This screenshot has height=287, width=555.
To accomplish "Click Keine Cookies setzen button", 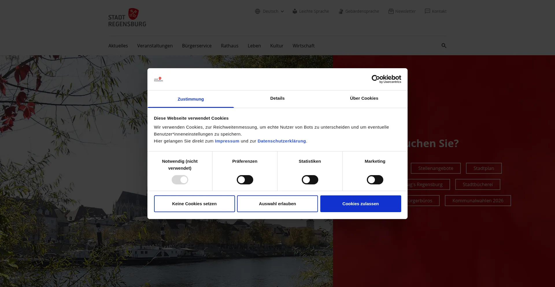I will (194, 204).
